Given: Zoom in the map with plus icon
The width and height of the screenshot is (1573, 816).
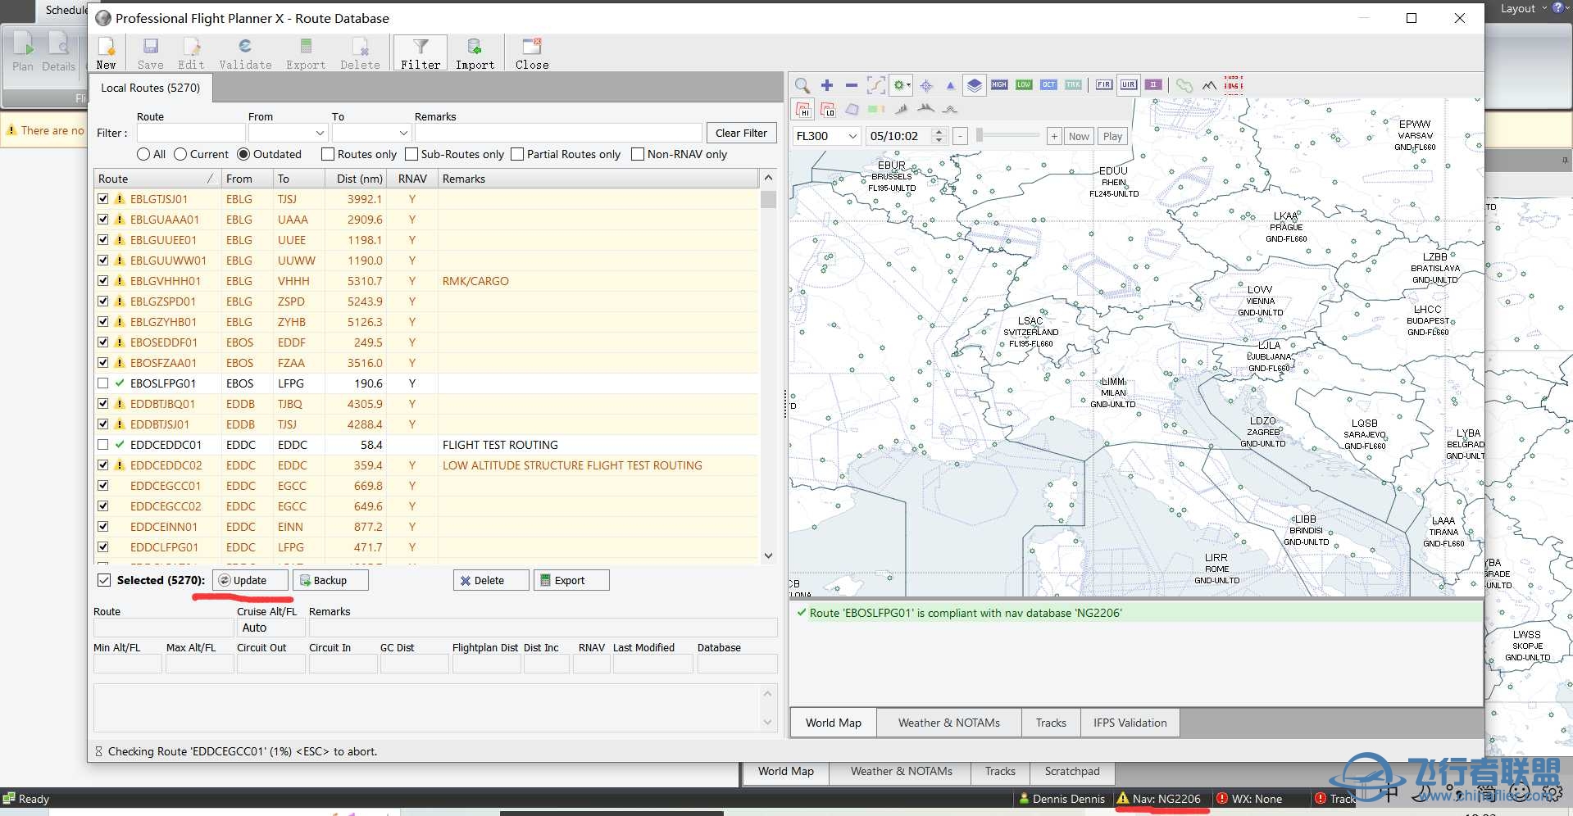Looking at the screenshot, I should point(827,85).
